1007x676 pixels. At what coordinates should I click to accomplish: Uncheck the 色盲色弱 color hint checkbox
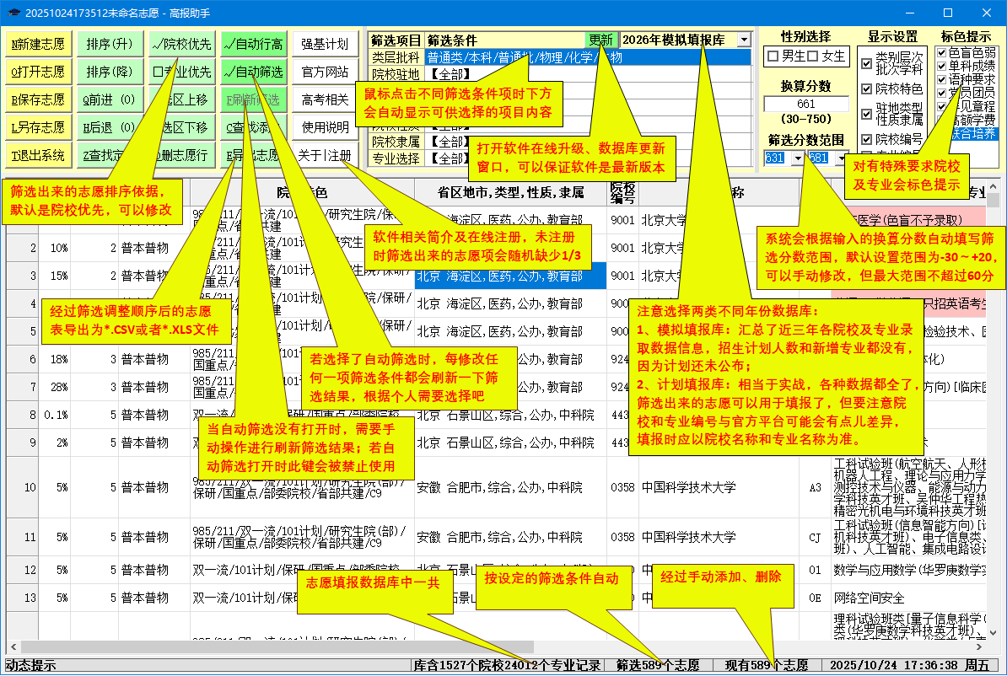942,52
